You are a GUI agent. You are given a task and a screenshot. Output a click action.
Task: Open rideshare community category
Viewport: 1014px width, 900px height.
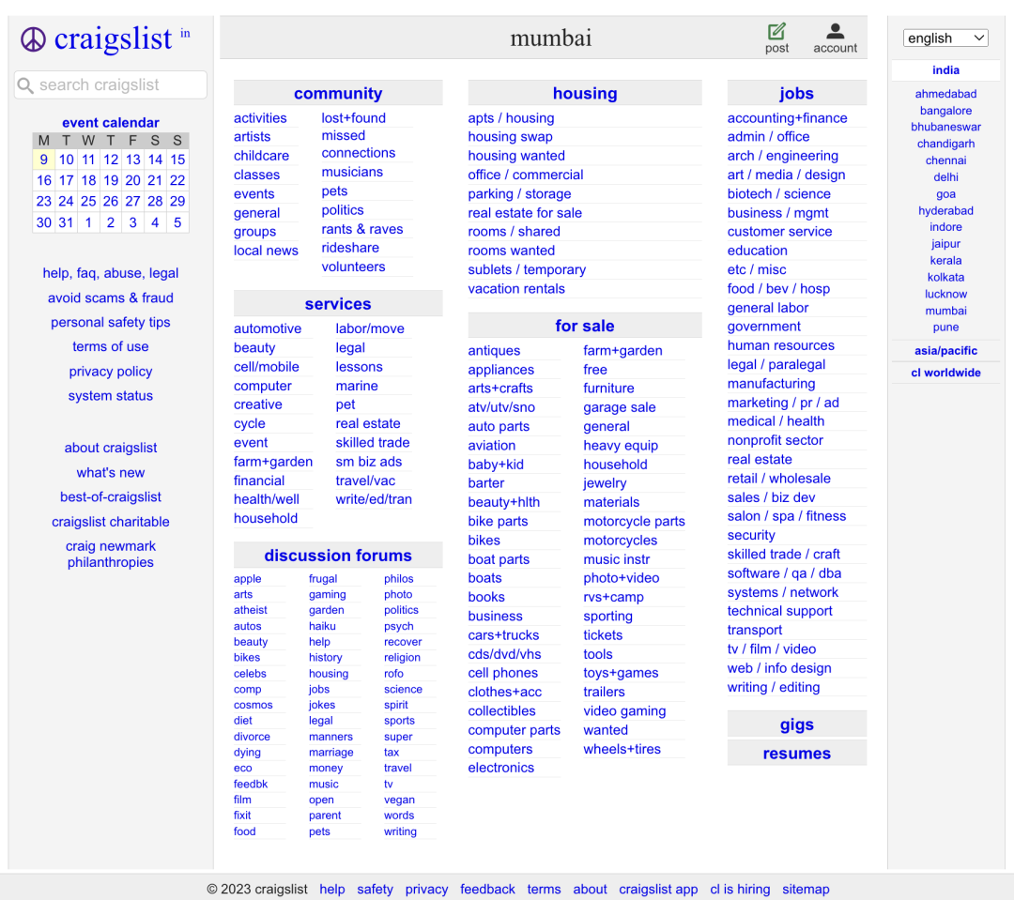[x=350, y=249]
